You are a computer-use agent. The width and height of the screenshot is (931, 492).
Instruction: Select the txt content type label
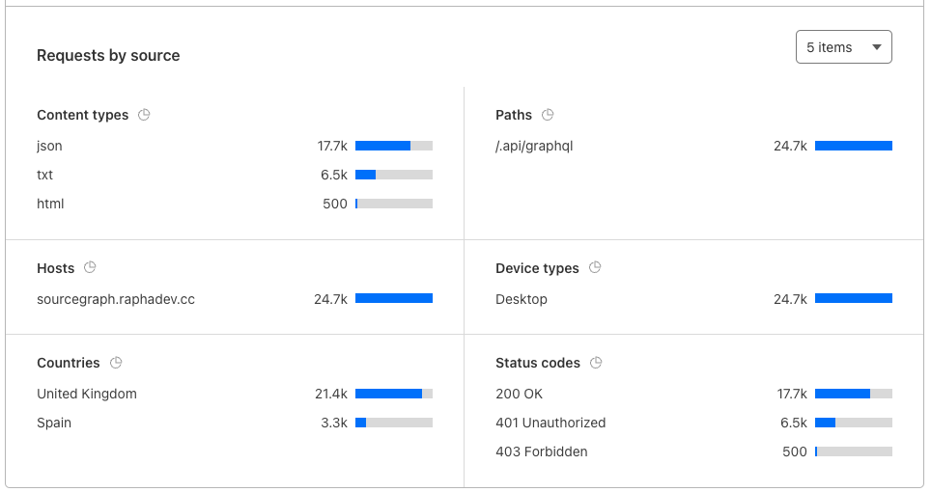45,175
